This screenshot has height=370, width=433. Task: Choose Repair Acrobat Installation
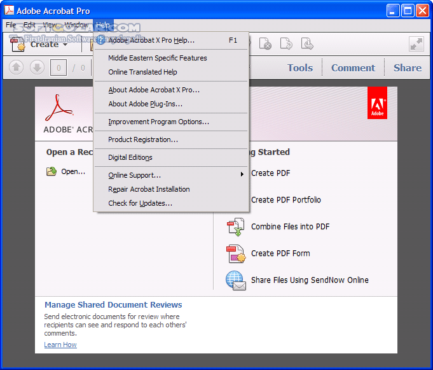(171, 189)
